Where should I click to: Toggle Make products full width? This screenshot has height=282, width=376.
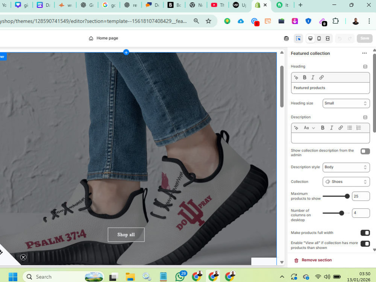pos(365,233)
